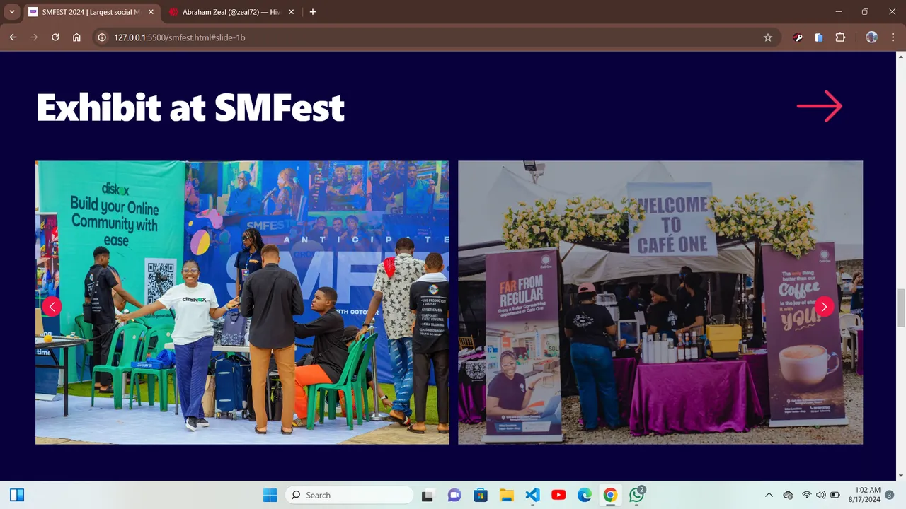Switch to the Abraham Zeal Hive tab
Viewport: 906px width, 509px height.
point(230,12)
